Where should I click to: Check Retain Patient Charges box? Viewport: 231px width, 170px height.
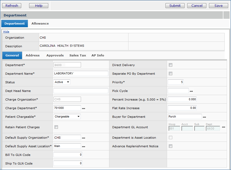56,127
